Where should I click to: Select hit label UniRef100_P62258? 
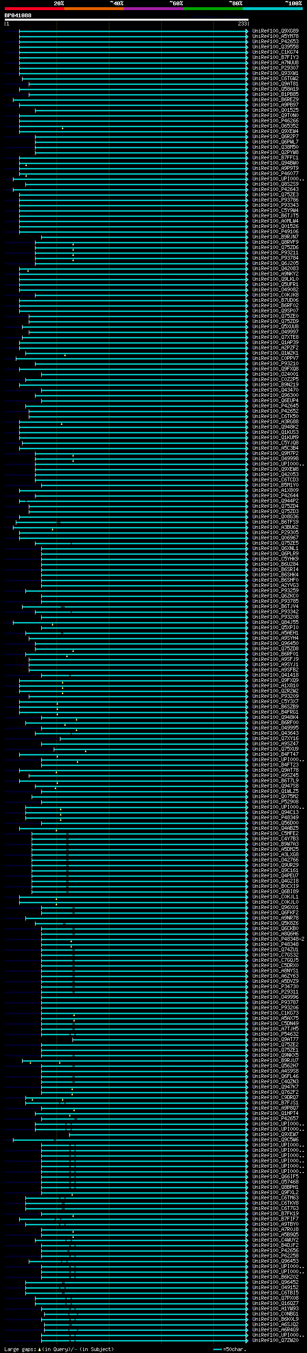[x=275, y=1256]
